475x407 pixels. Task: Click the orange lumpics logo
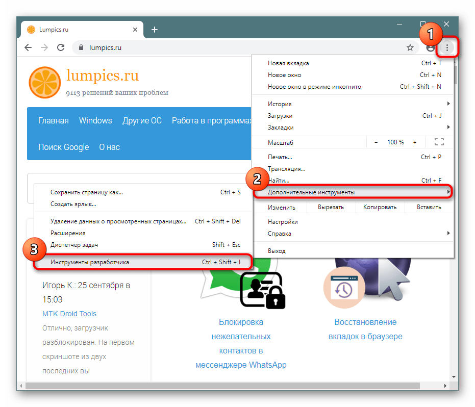(44, 82)
